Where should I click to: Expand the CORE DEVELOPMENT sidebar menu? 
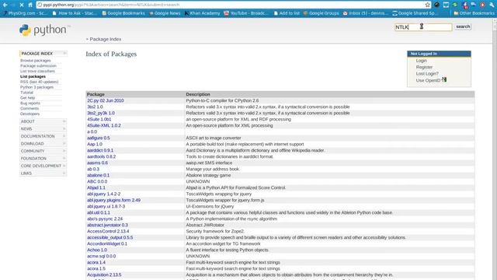43,166
